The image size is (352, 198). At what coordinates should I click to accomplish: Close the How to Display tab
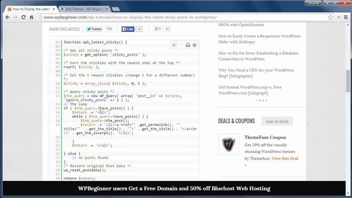click(54, 9)
